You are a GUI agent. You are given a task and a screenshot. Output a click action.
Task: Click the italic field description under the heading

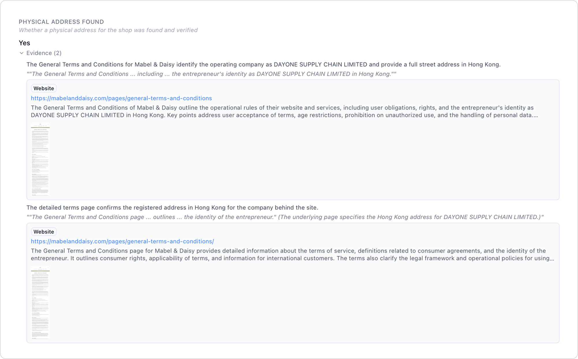(x=108, y=30)
